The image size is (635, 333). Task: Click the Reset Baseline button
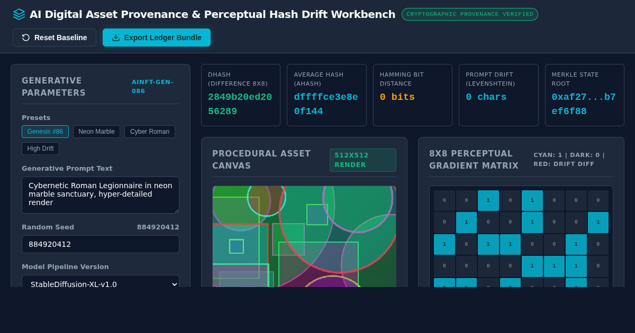(55, 38)
